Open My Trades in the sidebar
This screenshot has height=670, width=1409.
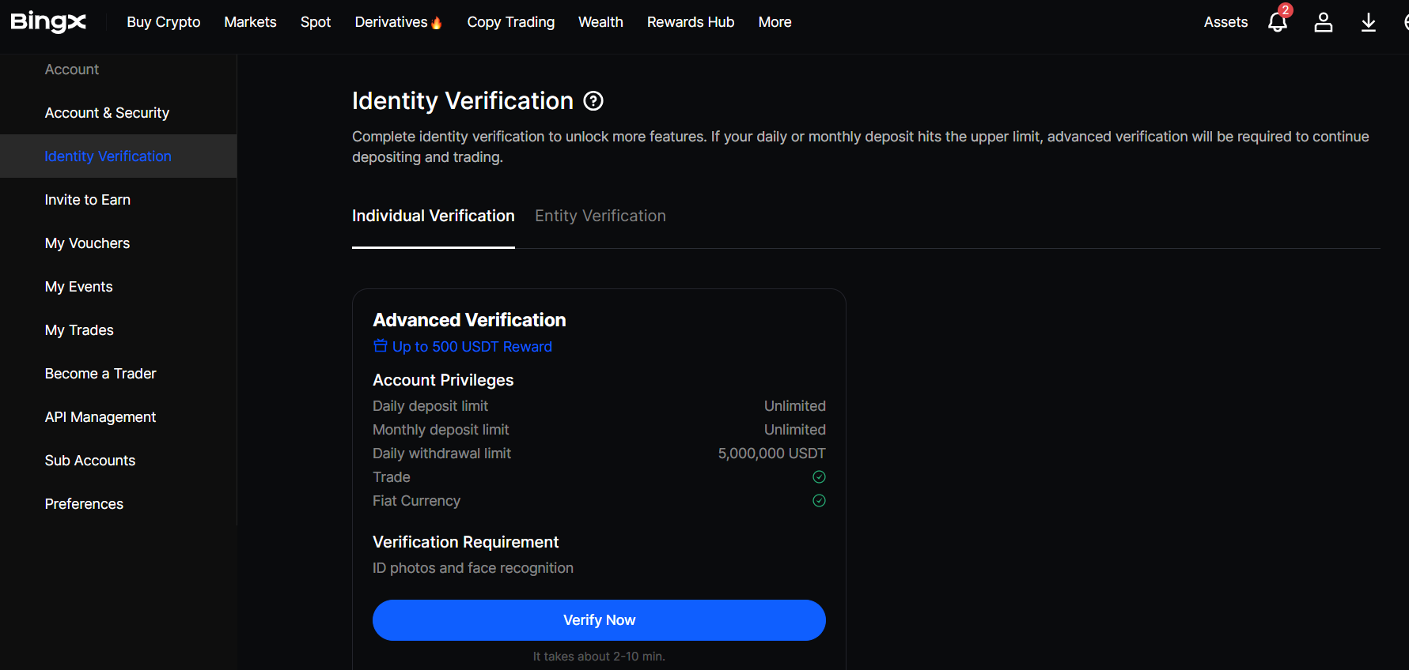tap(119, 330)
